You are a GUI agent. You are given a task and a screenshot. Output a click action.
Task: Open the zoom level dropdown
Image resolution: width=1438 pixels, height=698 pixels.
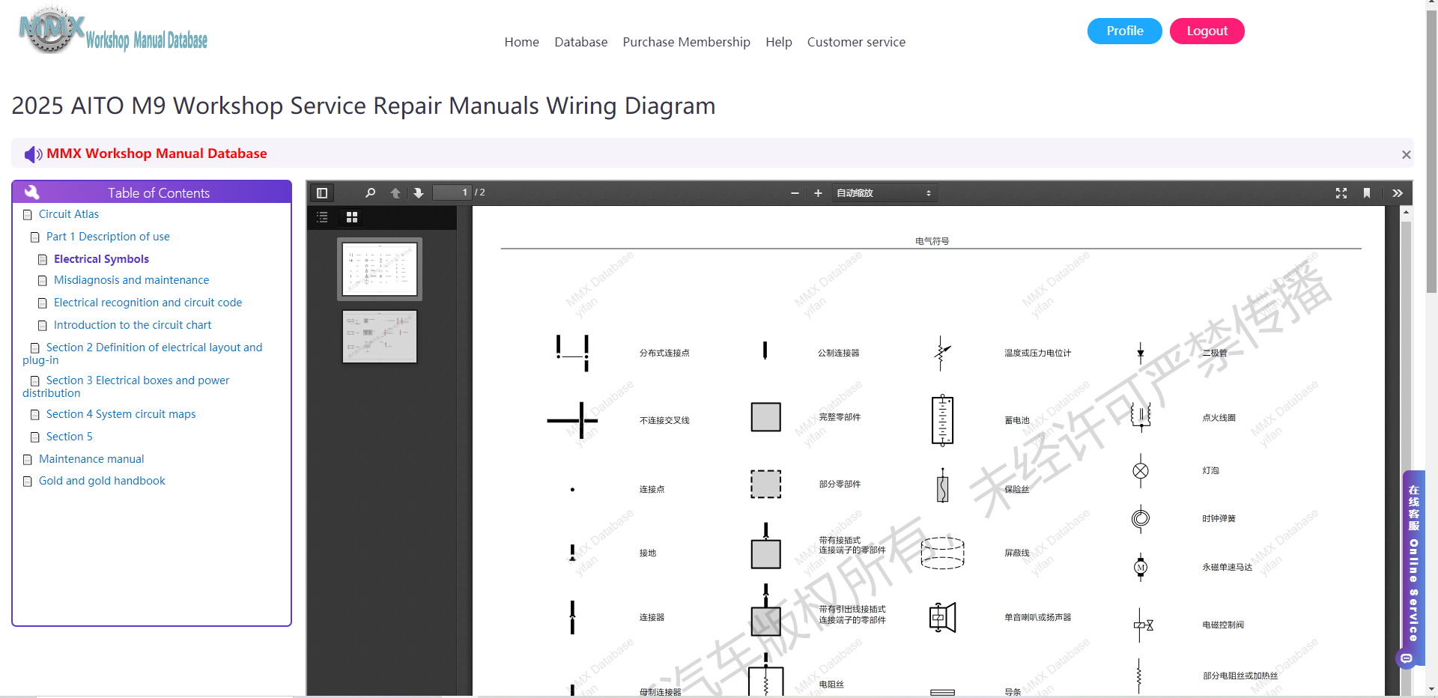(885, 193)
